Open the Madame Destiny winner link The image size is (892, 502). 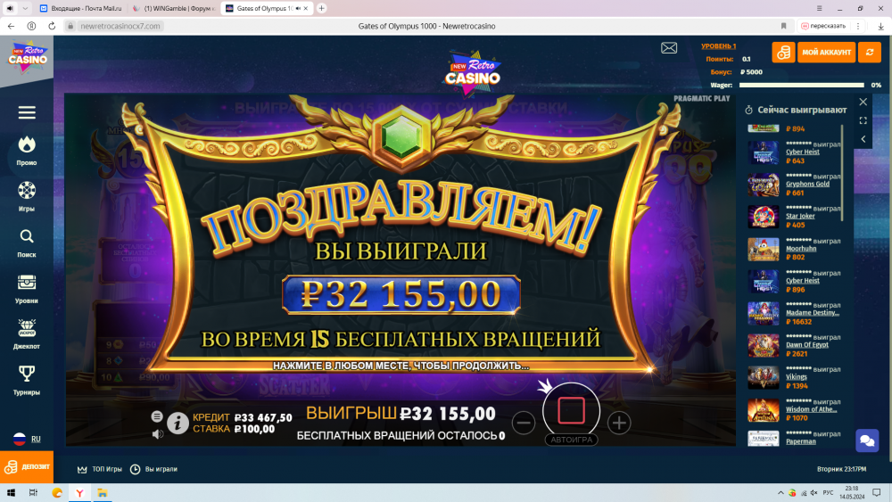(x=813, y=313)
